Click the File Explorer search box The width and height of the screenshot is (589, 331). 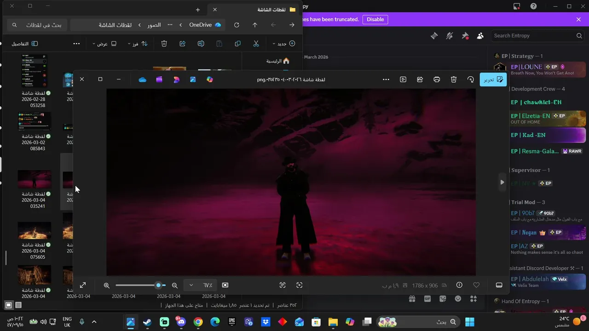coord(37,25)
